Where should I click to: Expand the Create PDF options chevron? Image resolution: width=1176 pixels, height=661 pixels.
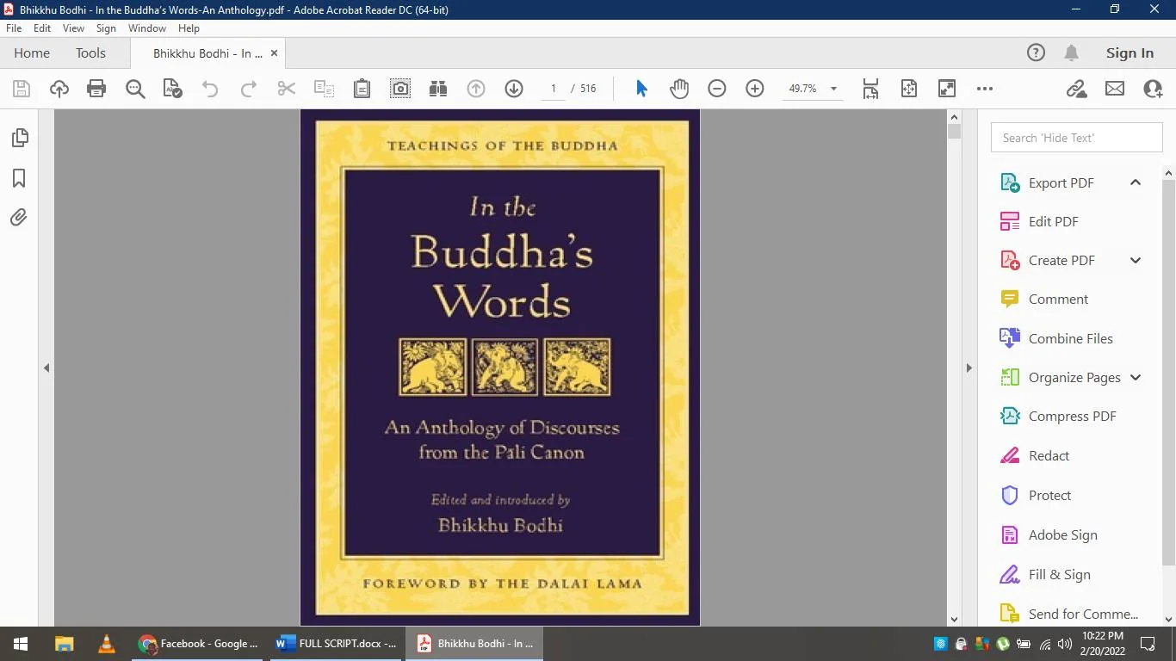1136,260
